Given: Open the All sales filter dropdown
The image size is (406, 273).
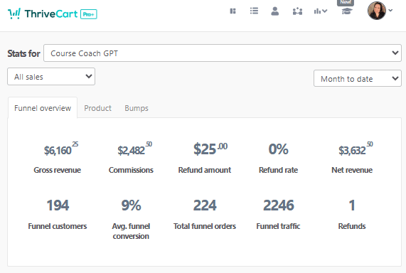Looking at the screenshot, I should (x=51, y=77).
